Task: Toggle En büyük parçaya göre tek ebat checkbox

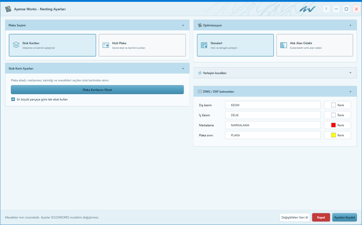Action: pyautogui.click(x=13, y=99)
